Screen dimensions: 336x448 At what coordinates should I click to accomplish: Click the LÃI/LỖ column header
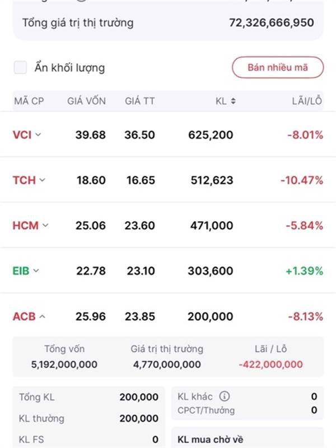coord(307,101)
